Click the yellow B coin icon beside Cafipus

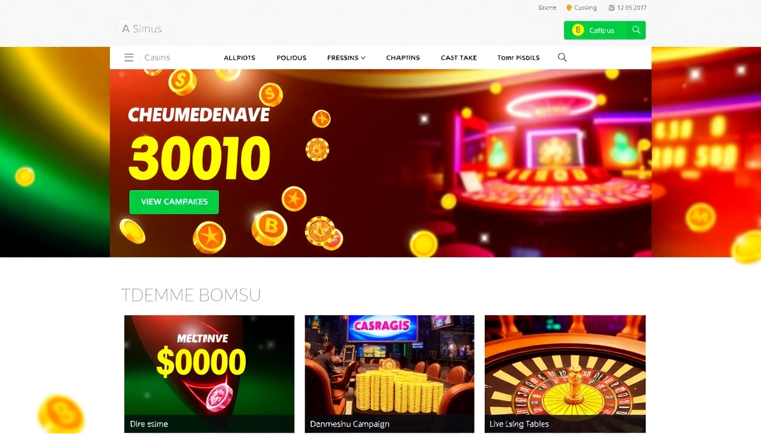578,30
